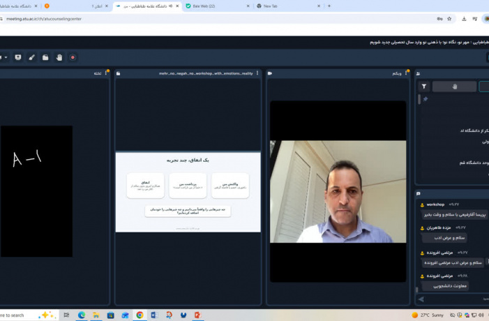Click the screen share toolbar icon
Image resolution: width=489 pixels, height=321 pixels.
point(18,57)
